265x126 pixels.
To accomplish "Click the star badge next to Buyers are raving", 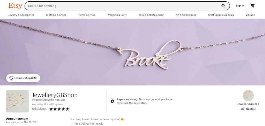I will click(x=112, y=101).
